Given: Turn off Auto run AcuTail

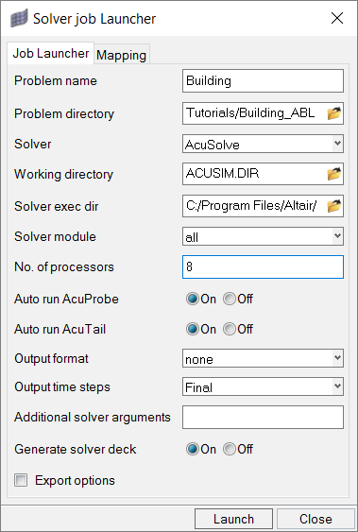Looking at the screenshot, I should coord(230,329).
